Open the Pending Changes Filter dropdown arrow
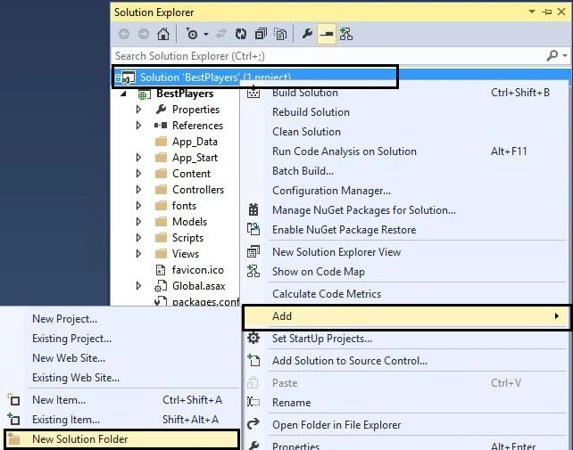 click(x=206, y=34)
